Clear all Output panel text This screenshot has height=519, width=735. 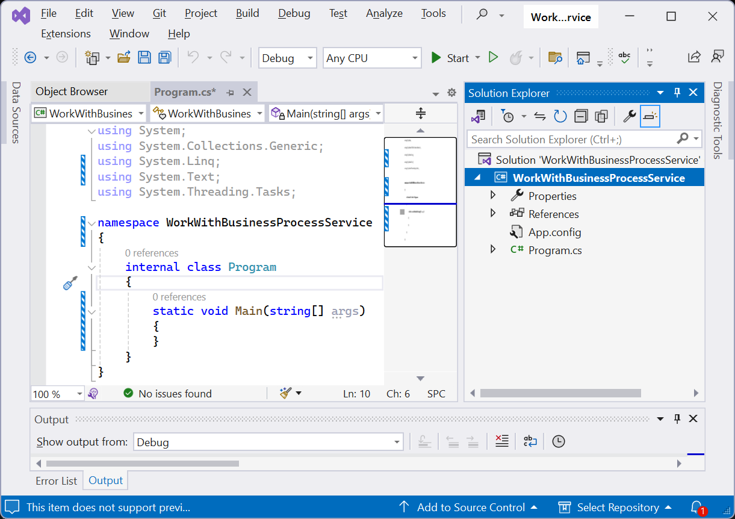point(501,441)
